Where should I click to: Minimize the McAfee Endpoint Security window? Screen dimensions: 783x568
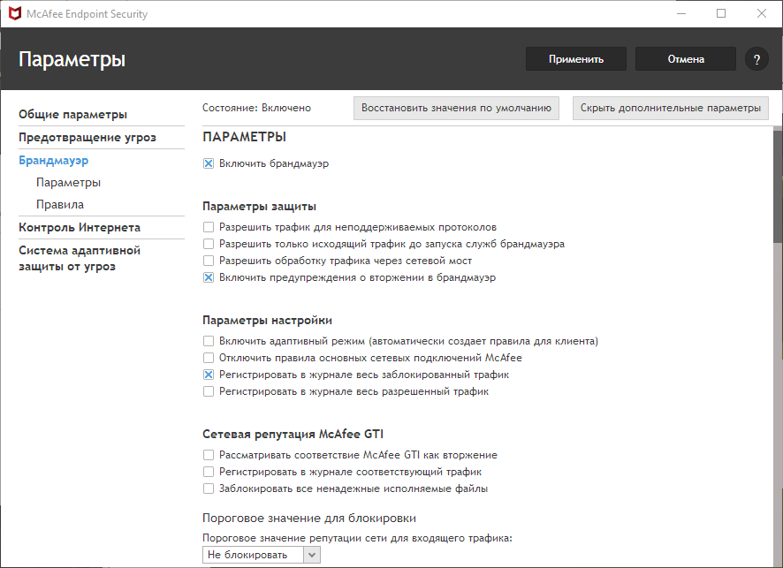[x=681, y=13]
